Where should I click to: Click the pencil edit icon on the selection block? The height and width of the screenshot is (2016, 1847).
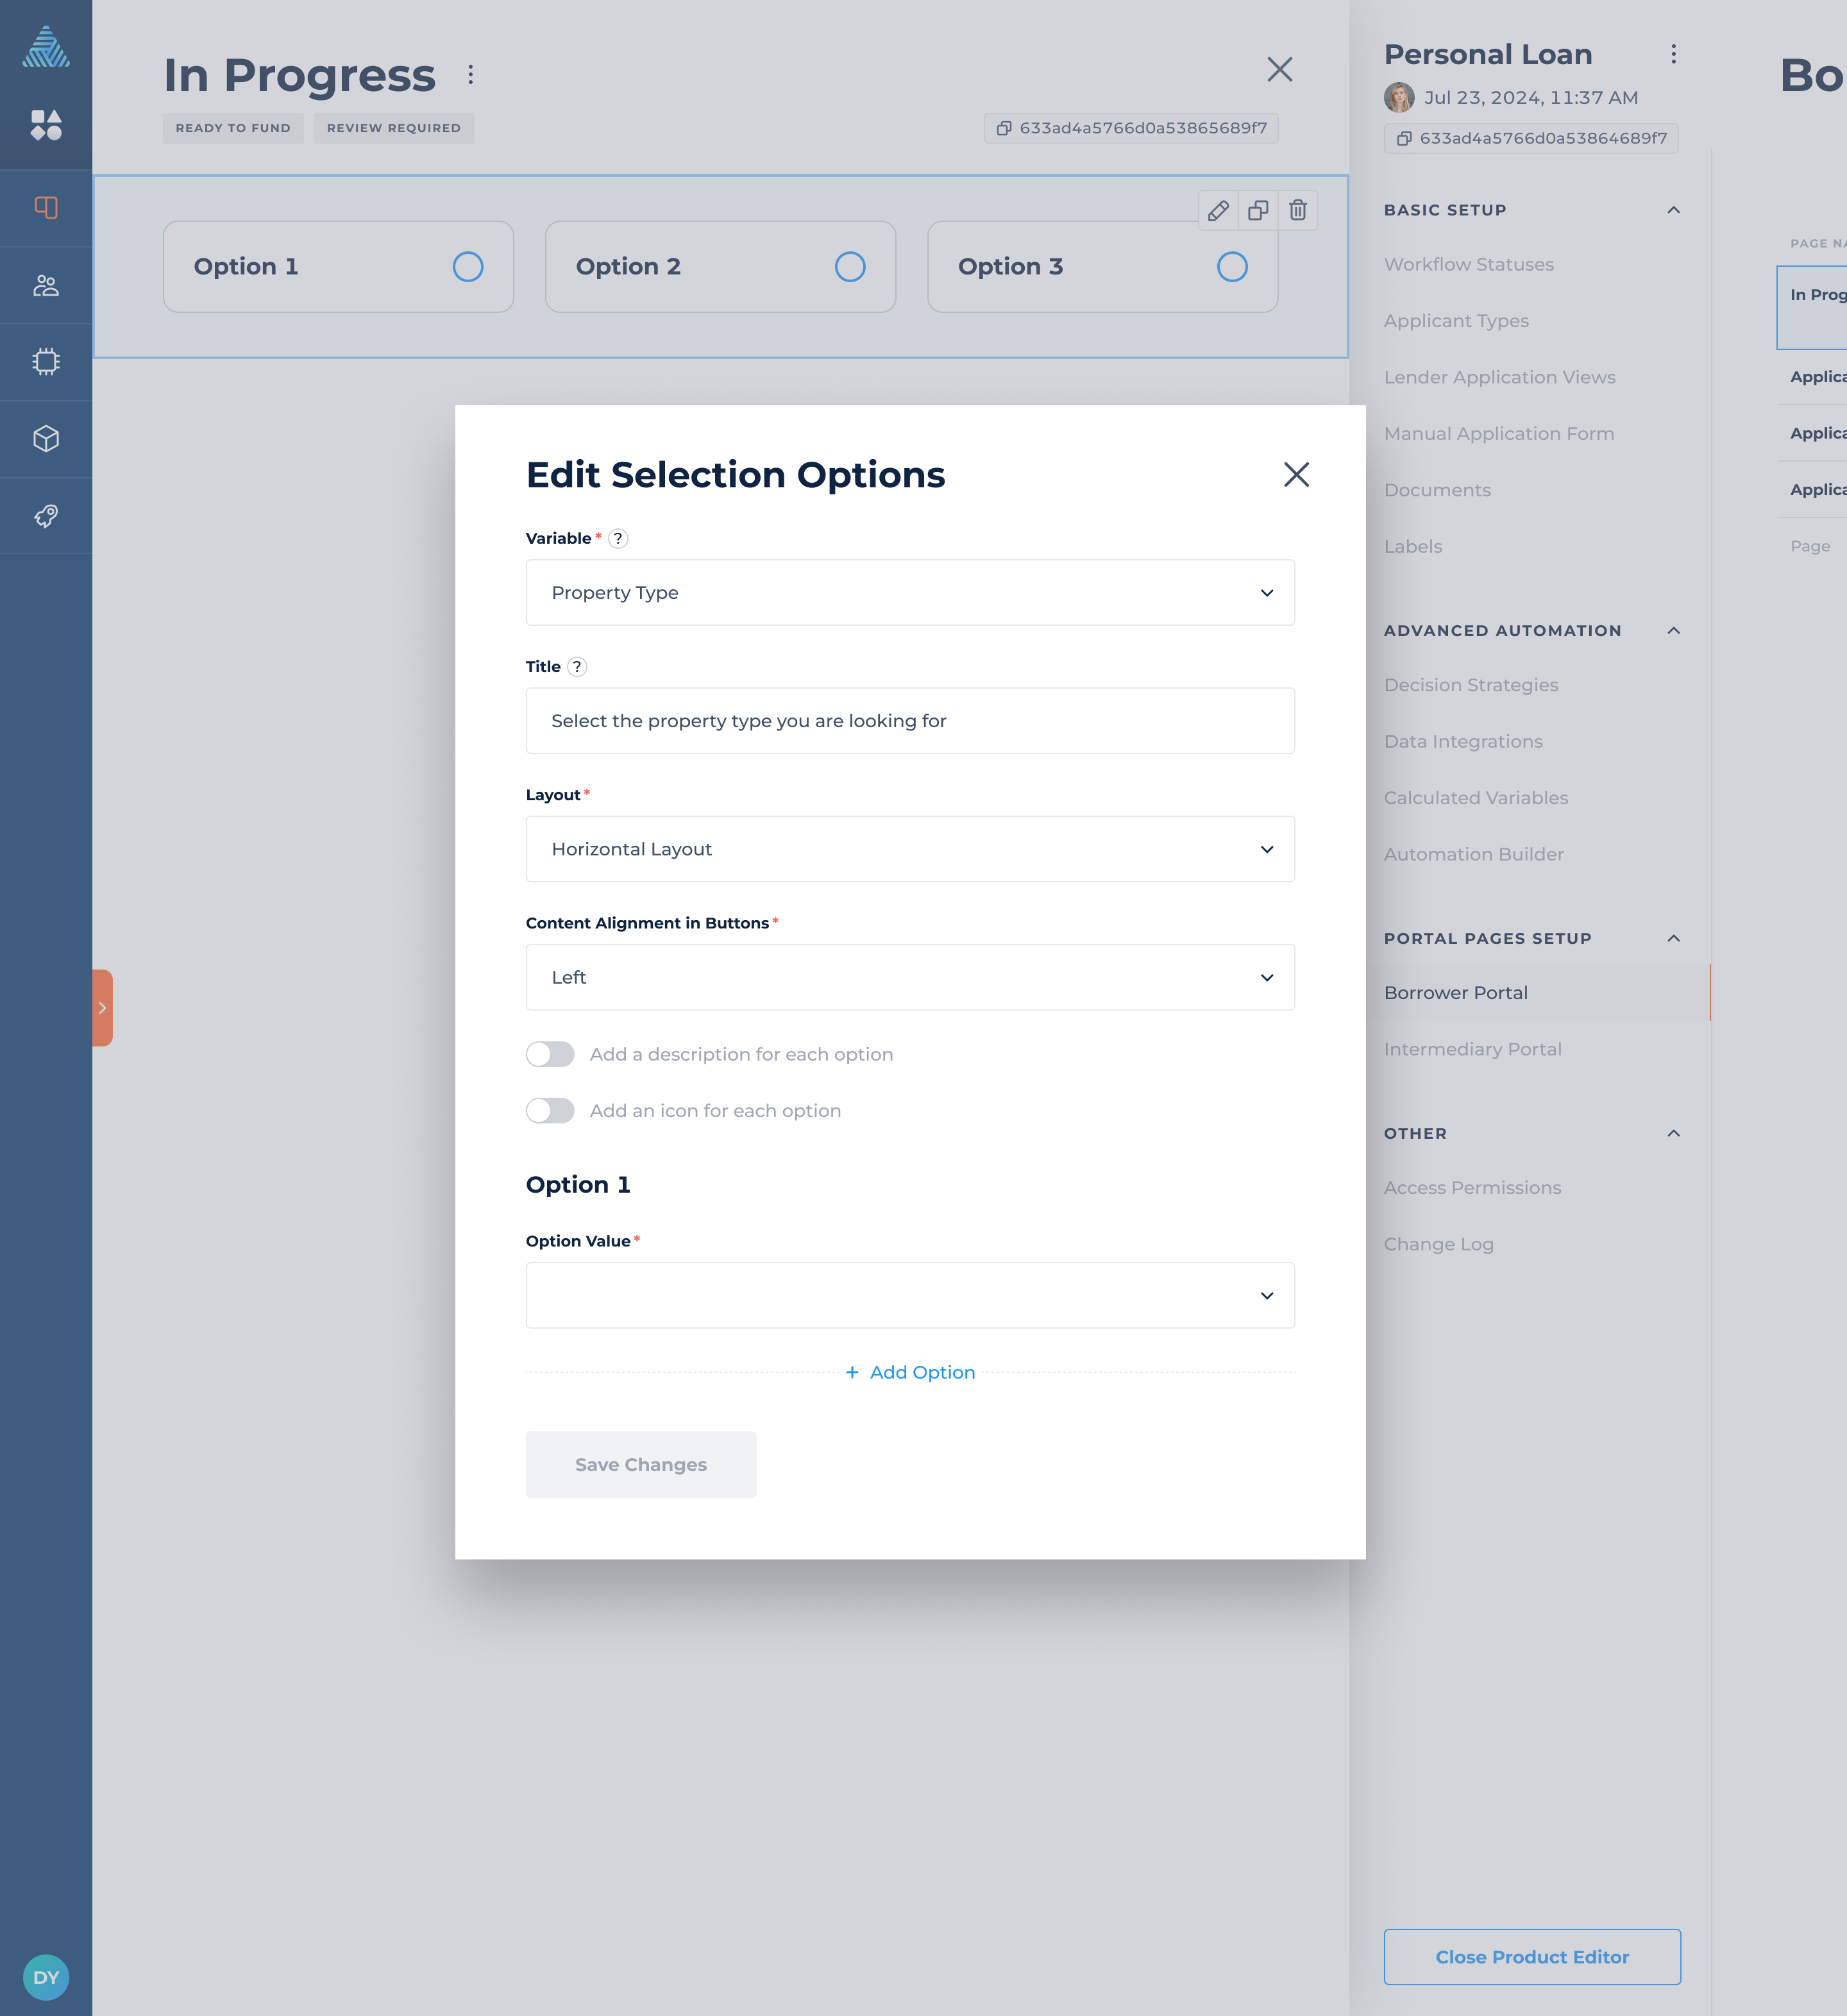(1218, 210)
